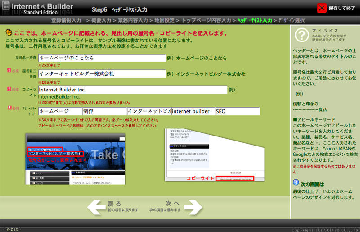Select the デザイン選択 step in breadcrumb
The height and width of the screenshot is (232, 360).
pos(292,20)
